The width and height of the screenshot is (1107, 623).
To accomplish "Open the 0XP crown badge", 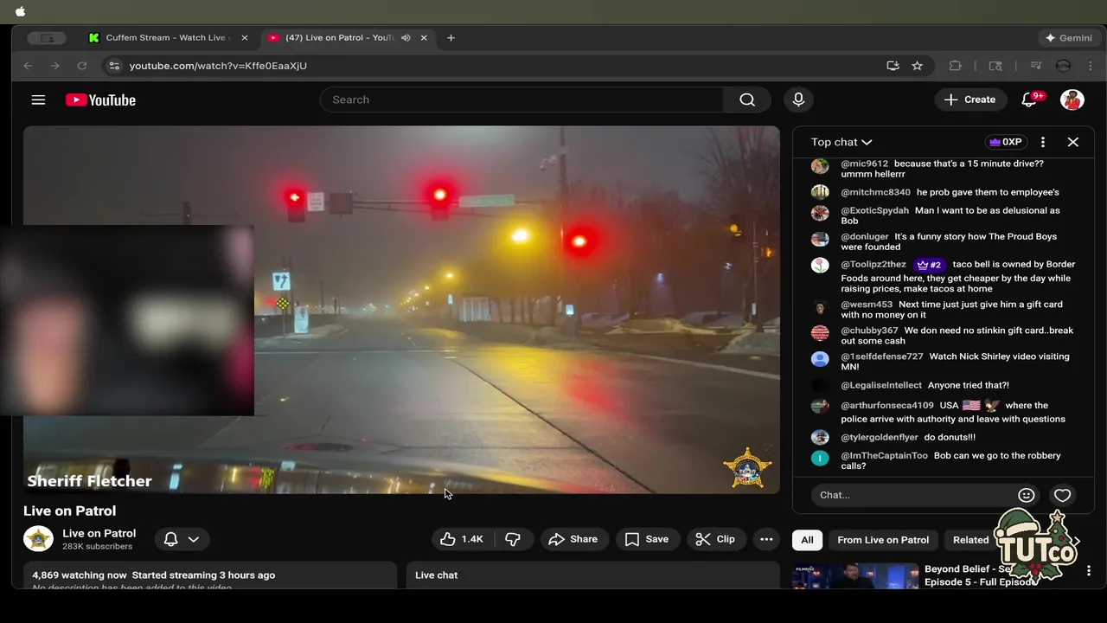I will point(1006,142).
